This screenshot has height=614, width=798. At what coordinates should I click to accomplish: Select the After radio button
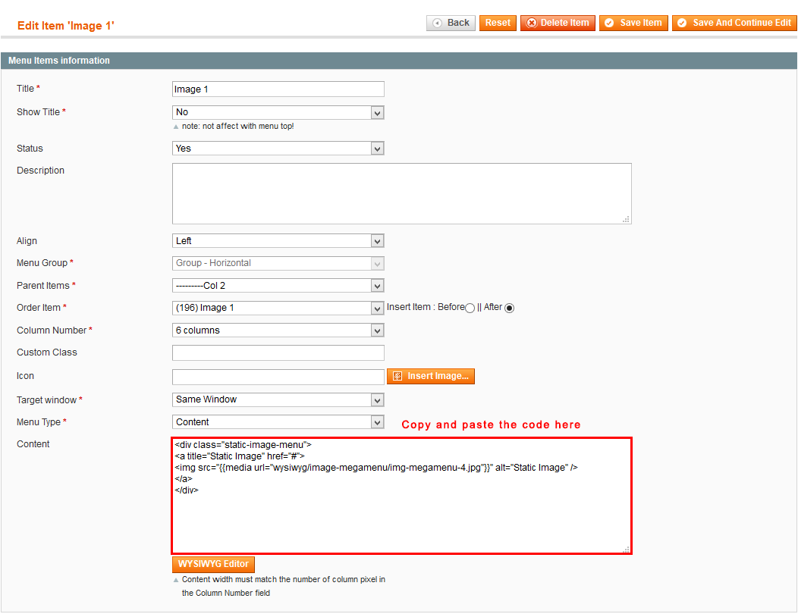pyautogui.click(x=510, y=309)
